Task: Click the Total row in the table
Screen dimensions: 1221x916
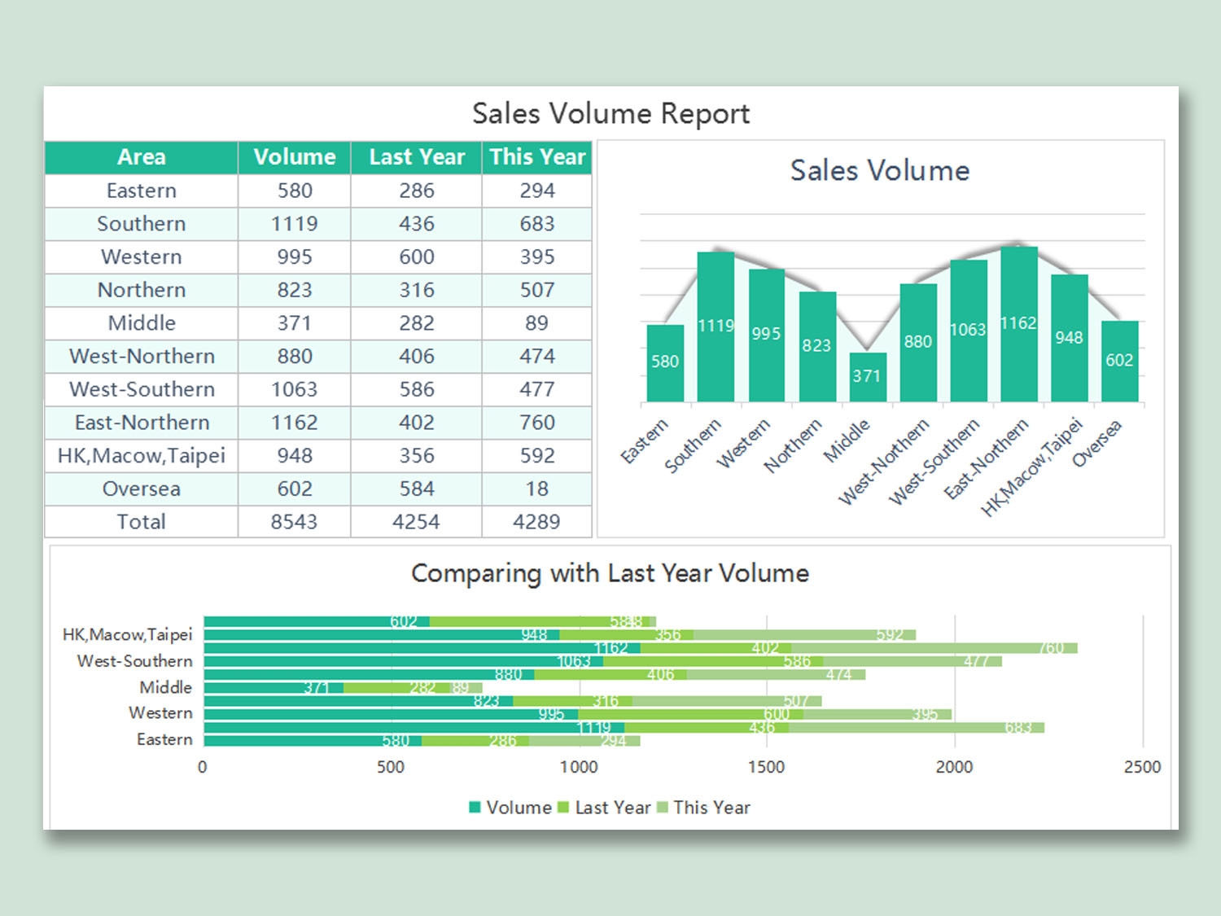Action: (141, 521)
